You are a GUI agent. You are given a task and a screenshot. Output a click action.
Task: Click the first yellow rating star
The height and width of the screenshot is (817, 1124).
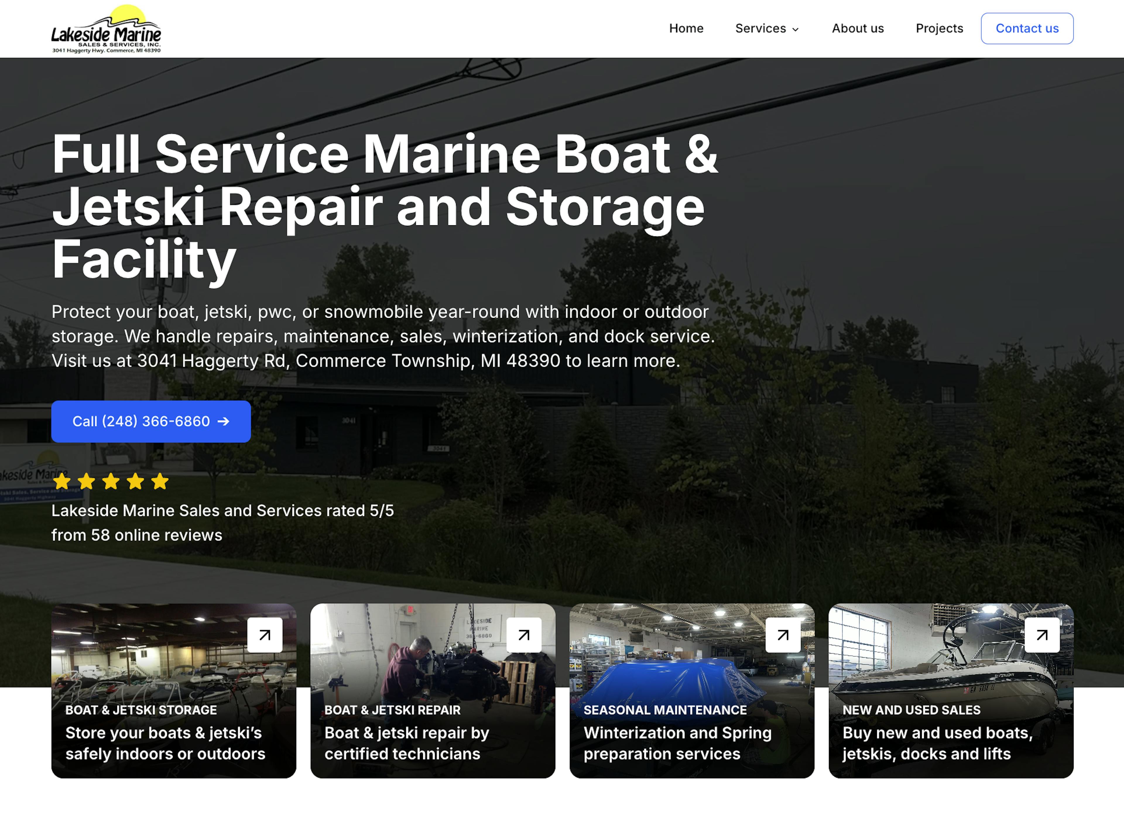point(62,481)
